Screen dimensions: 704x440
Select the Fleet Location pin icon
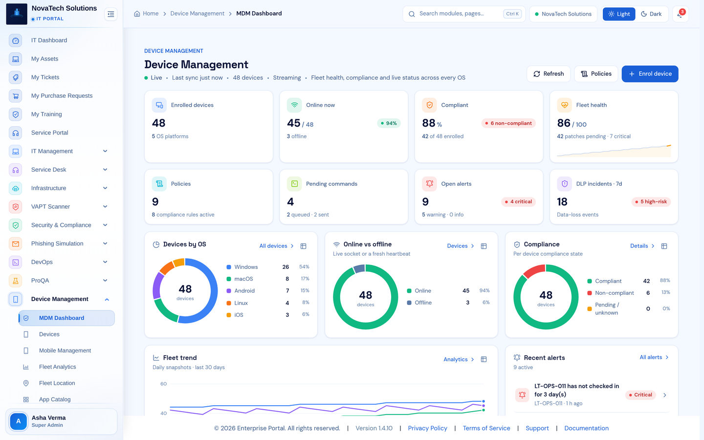point(26,383)
